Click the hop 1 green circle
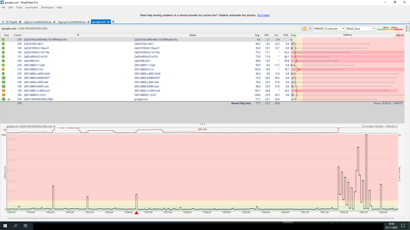This screenshot has width=410, height=230. (x=3, y=40)
